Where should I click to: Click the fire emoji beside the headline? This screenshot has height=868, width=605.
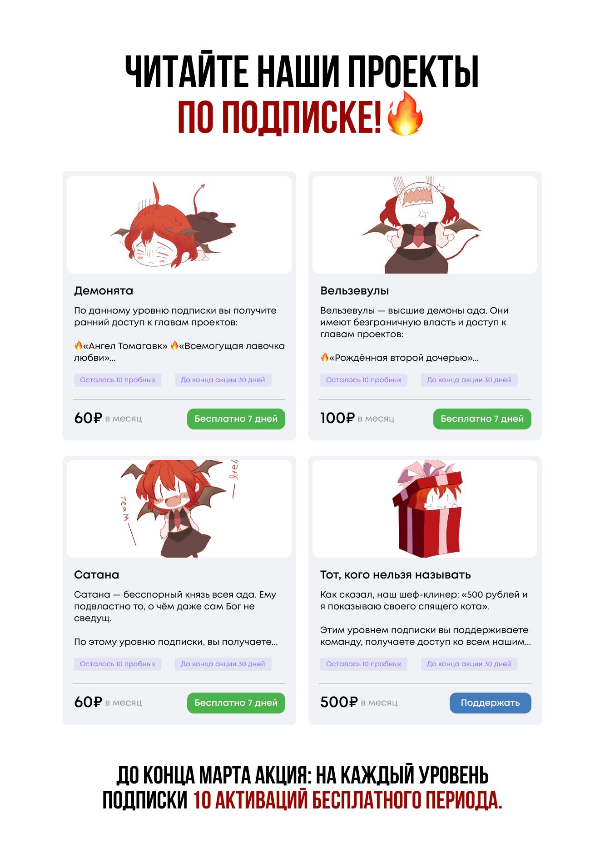pos(405,114)
